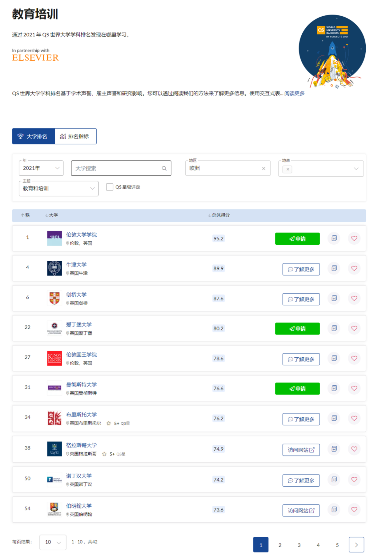Sort by 大学 column header
The height and width of the screenshot is (558, 374).
coord(52,215)
